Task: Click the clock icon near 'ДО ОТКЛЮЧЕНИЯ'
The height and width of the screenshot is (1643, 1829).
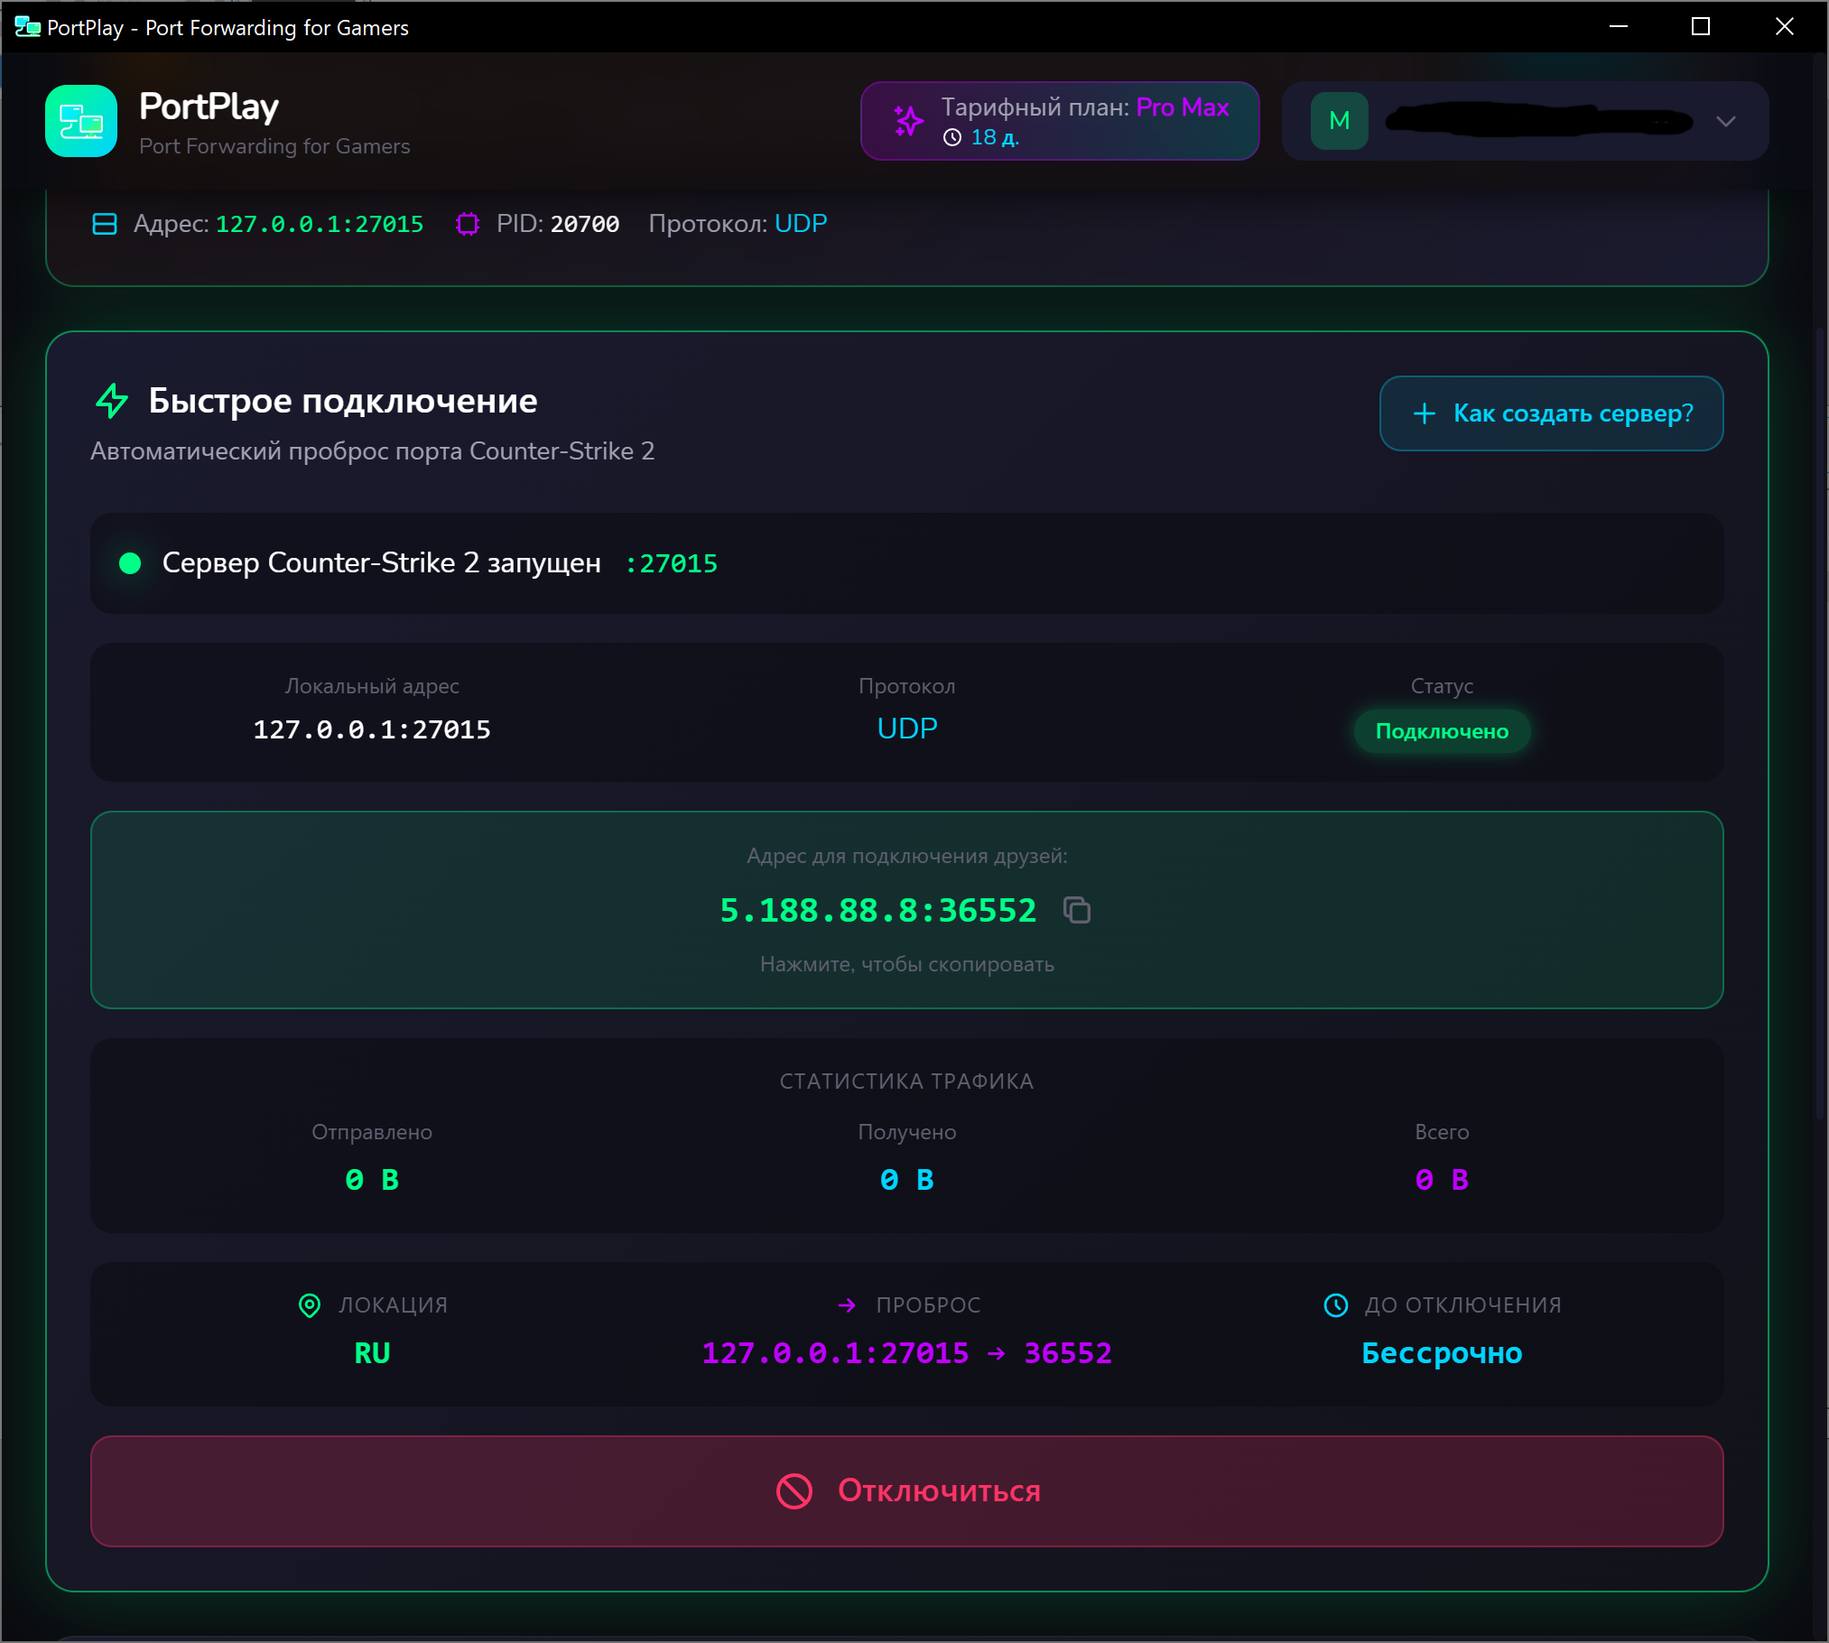Action: [1335, 1305]
